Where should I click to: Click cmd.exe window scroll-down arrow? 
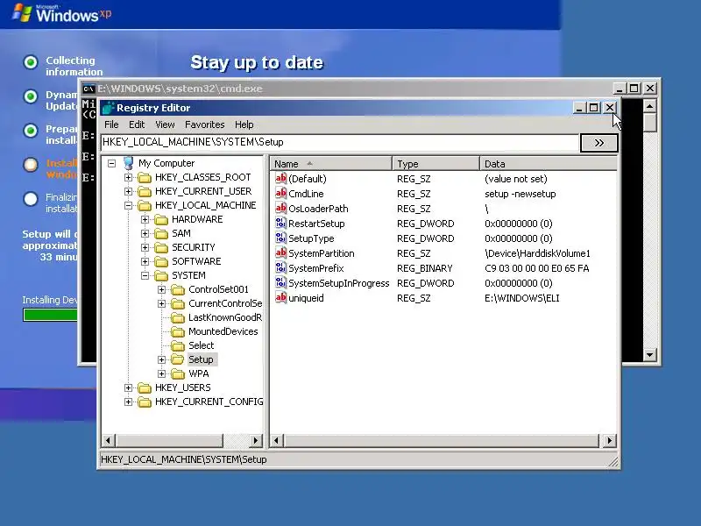coord(649,355)
